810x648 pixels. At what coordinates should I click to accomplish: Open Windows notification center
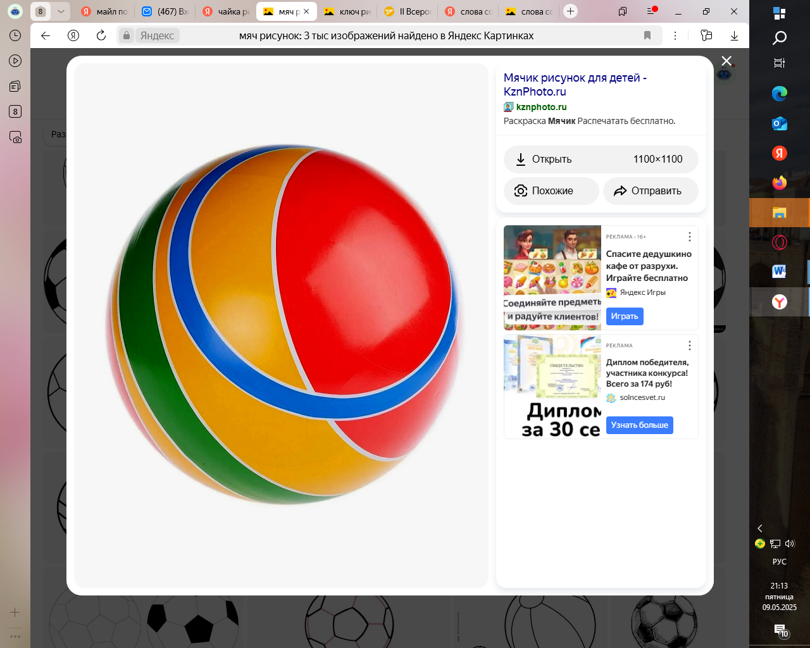coord(780,630)
